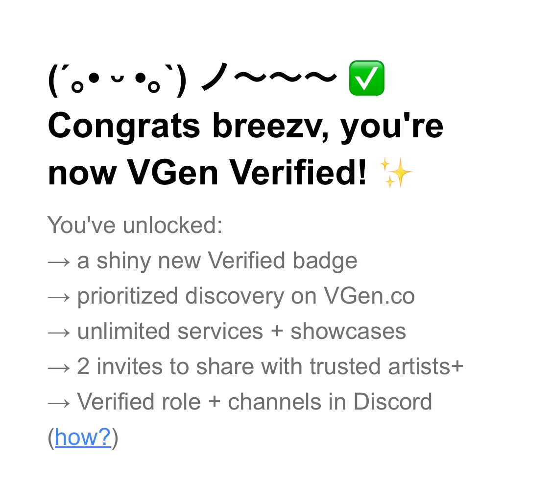The height and width of the screenshot is (489, 551).
Task: Click the kaomoji face in the heading
Action: point(117,80)
